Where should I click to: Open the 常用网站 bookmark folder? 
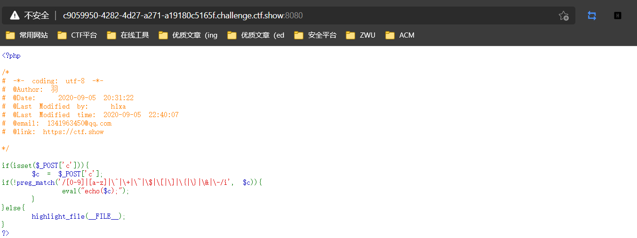(x=27, y=35)
